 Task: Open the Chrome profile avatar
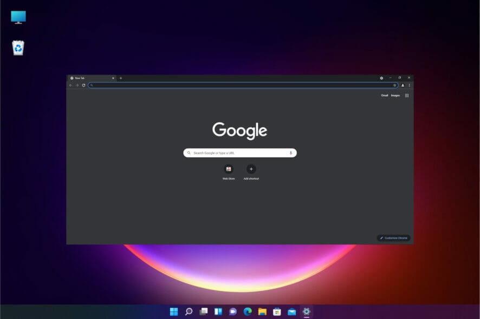pos(403,85)
